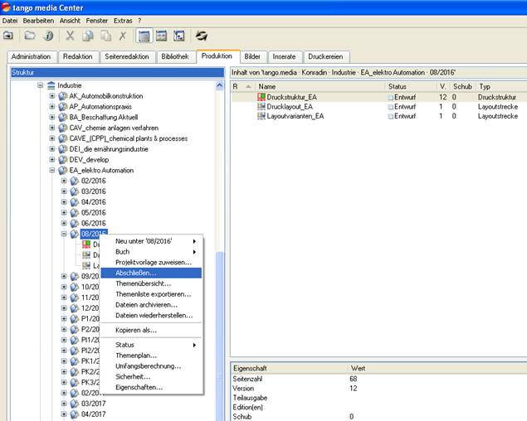Open the Extras menu
Viewport: 527px width, 421px height.
tap(123, 19)
